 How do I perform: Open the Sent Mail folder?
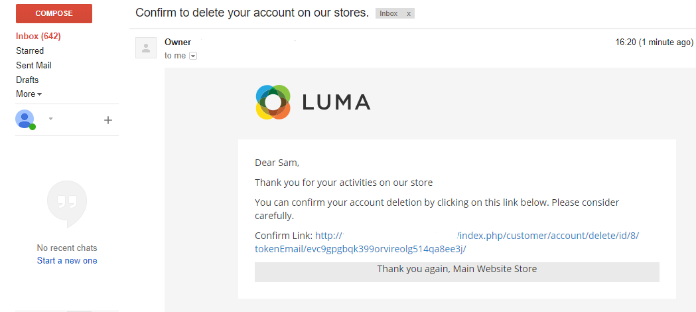pos(34,65)
